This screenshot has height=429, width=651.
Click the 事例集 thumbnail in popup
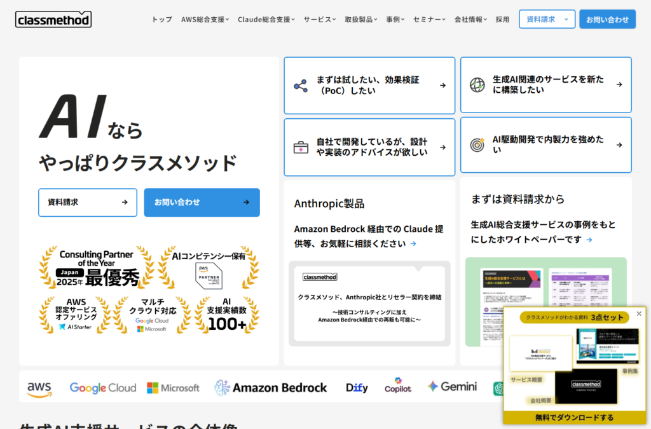(607, 346)
